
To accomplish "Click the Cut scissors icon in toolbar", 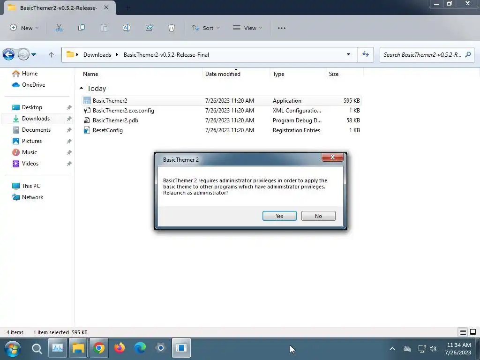I will click(x=59, y=28).
